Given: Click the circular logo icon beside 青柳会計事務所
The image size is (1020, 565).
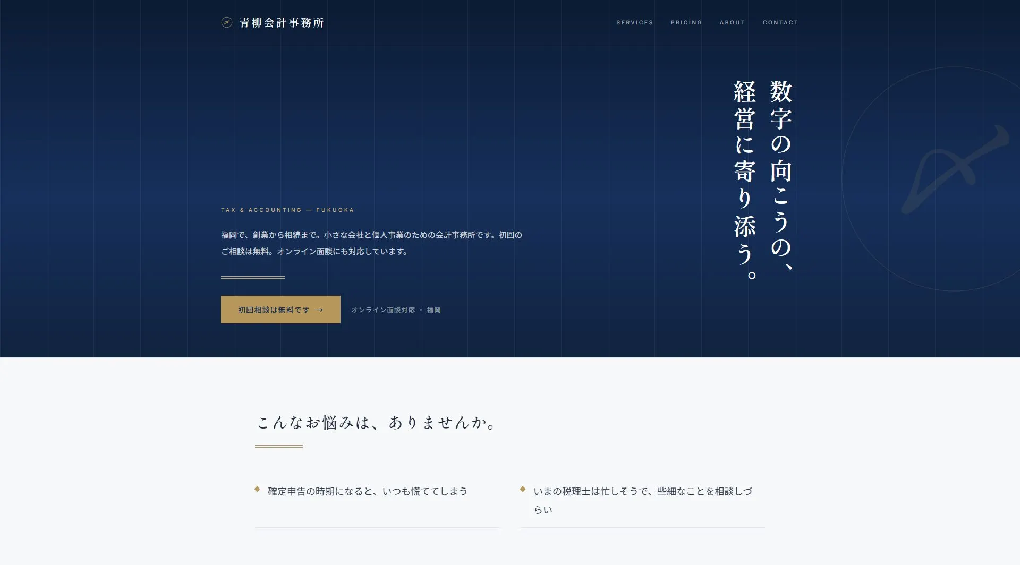Looking at the screenshot, I should pyautogui.click(x=227, y=22).
